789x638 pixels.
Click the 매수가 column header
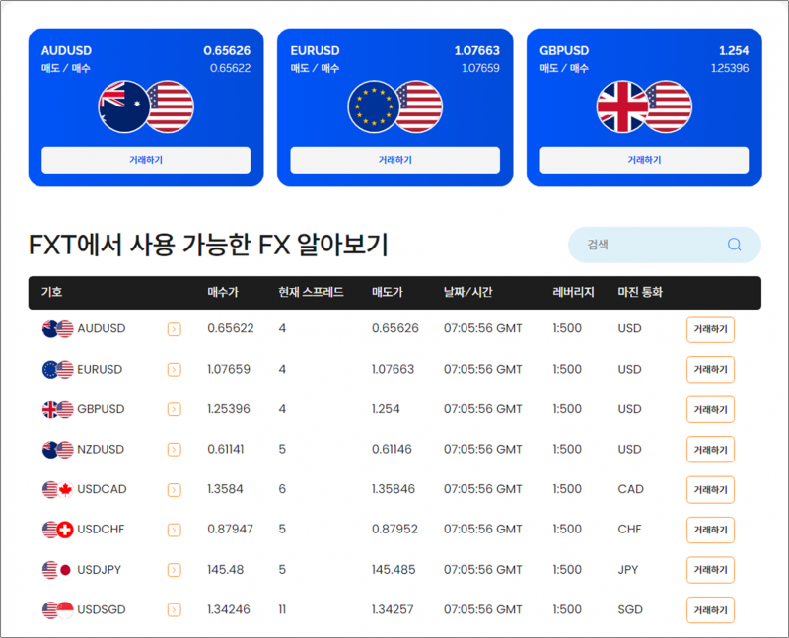point(223,292)
